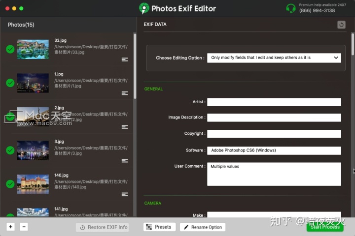Click the Start Process button
The width and height of the screenshot is (355, 236).
325,227
